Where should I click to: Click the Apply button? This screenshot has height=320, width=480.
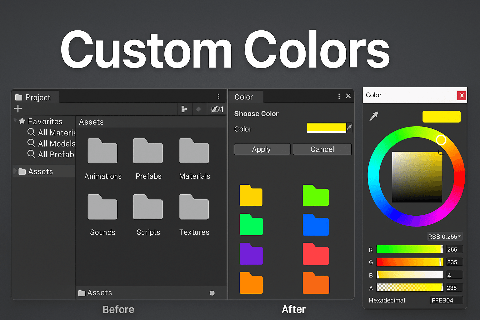(262, 149)
